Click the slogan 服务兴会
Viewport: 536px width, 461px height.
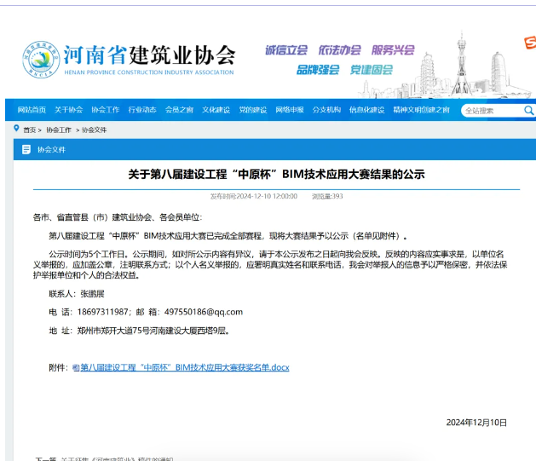click(x=393, y=50)
